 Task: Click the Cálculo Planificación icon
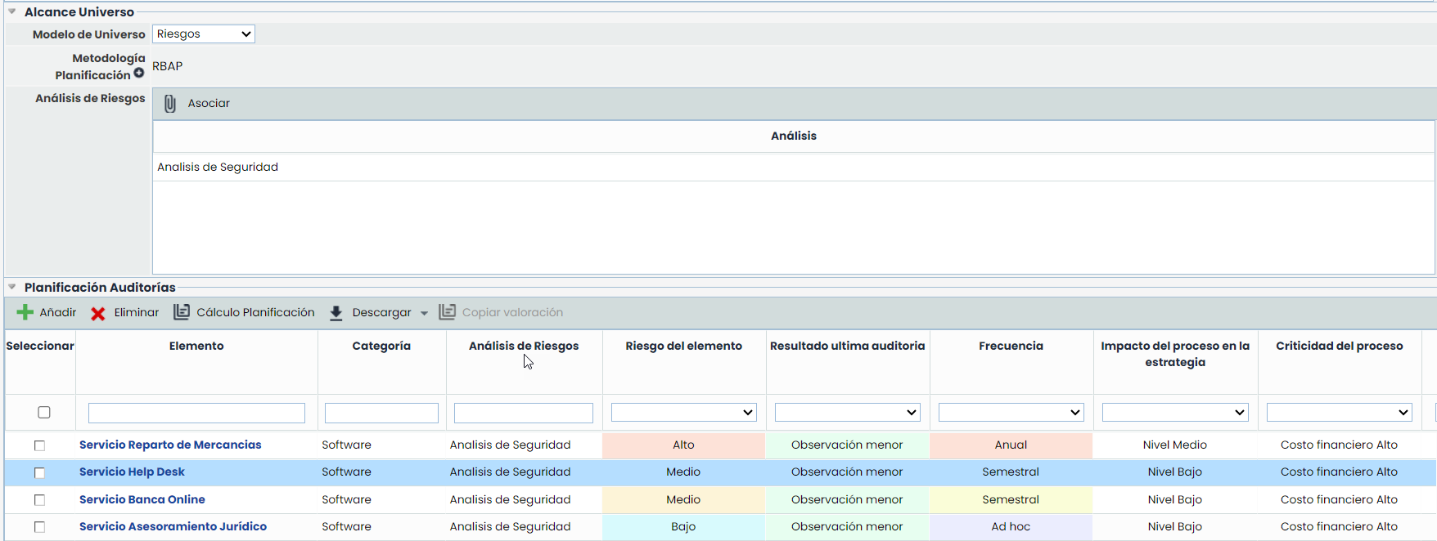pyautogui.click(x=182, y=312)
